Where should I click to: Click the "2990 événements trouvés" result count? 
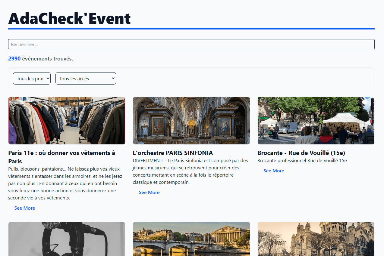40,59
